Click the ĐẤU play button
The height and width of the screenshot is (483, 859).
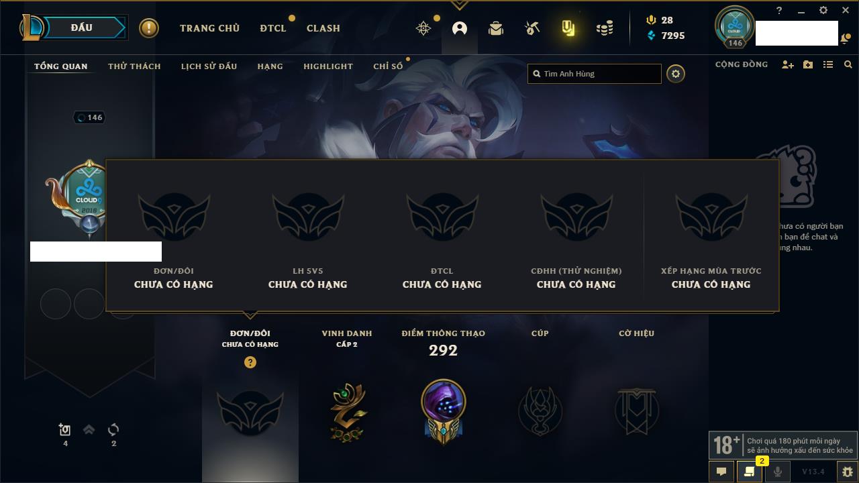click(83, 28)
